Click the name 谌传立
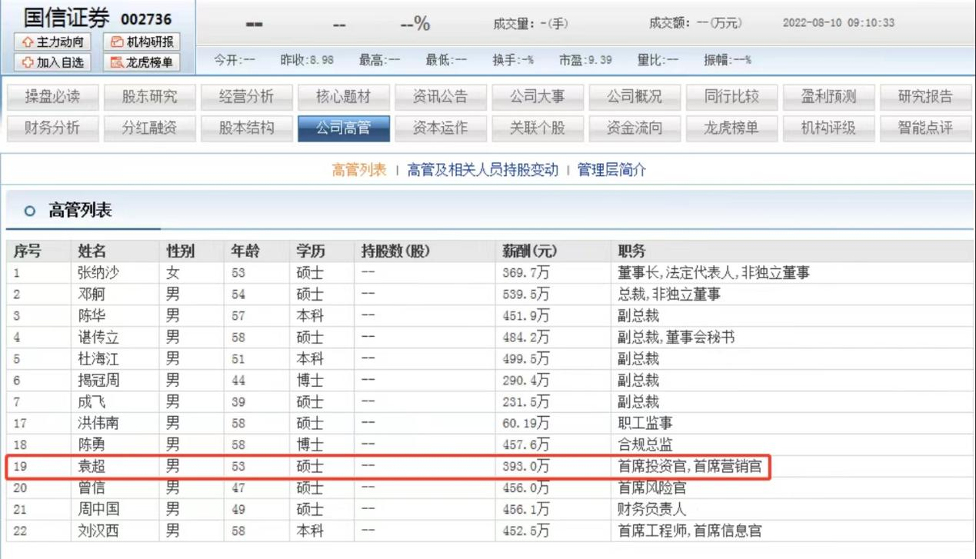Image resolution: width=976 pixels, height=559 pixels. click(x=98, y=338)
